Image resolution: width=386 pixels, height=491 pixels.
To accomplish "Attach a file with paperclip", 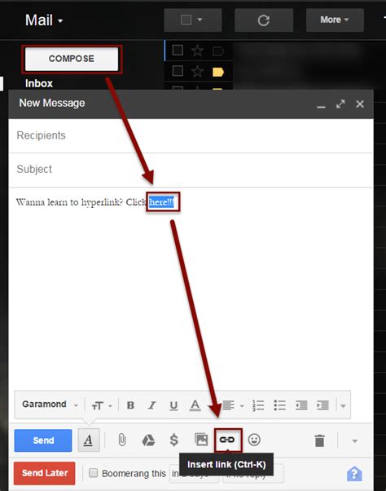I will [x=122, y=440].
